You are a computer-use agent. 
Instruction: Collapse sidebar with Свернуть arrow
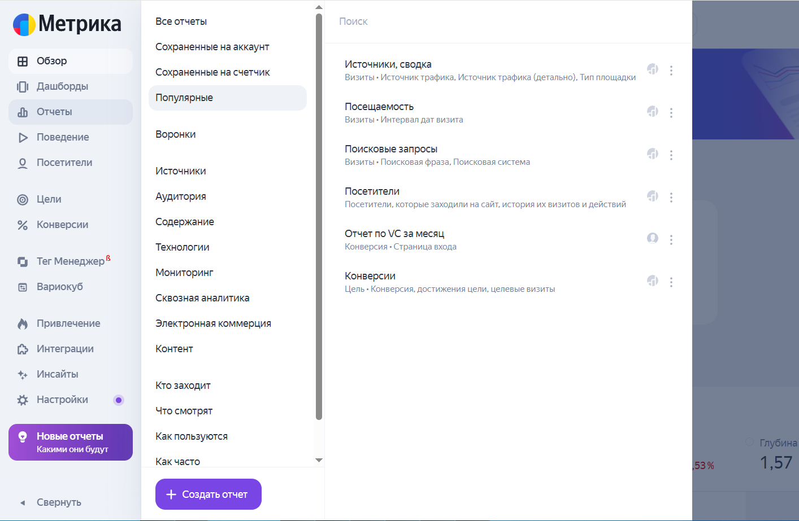(x=23, y=502)
